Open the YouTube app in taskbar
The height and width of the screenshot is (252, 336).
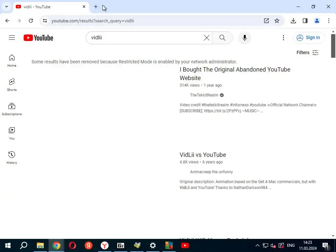[185, 245]
